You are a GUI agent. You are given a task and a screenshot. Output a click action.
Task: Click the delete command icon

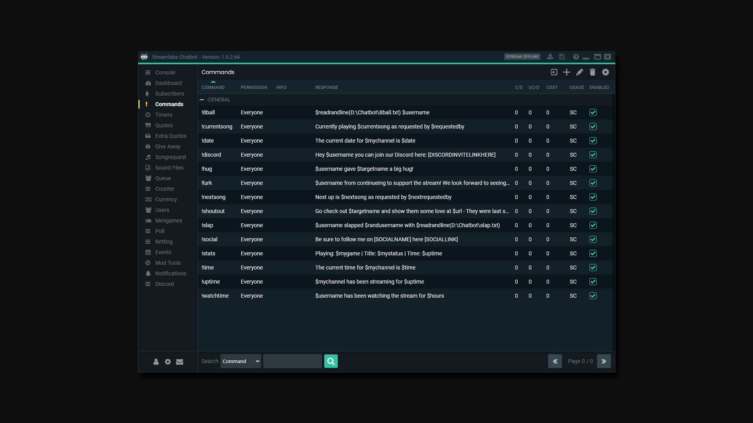coord(592,72)
